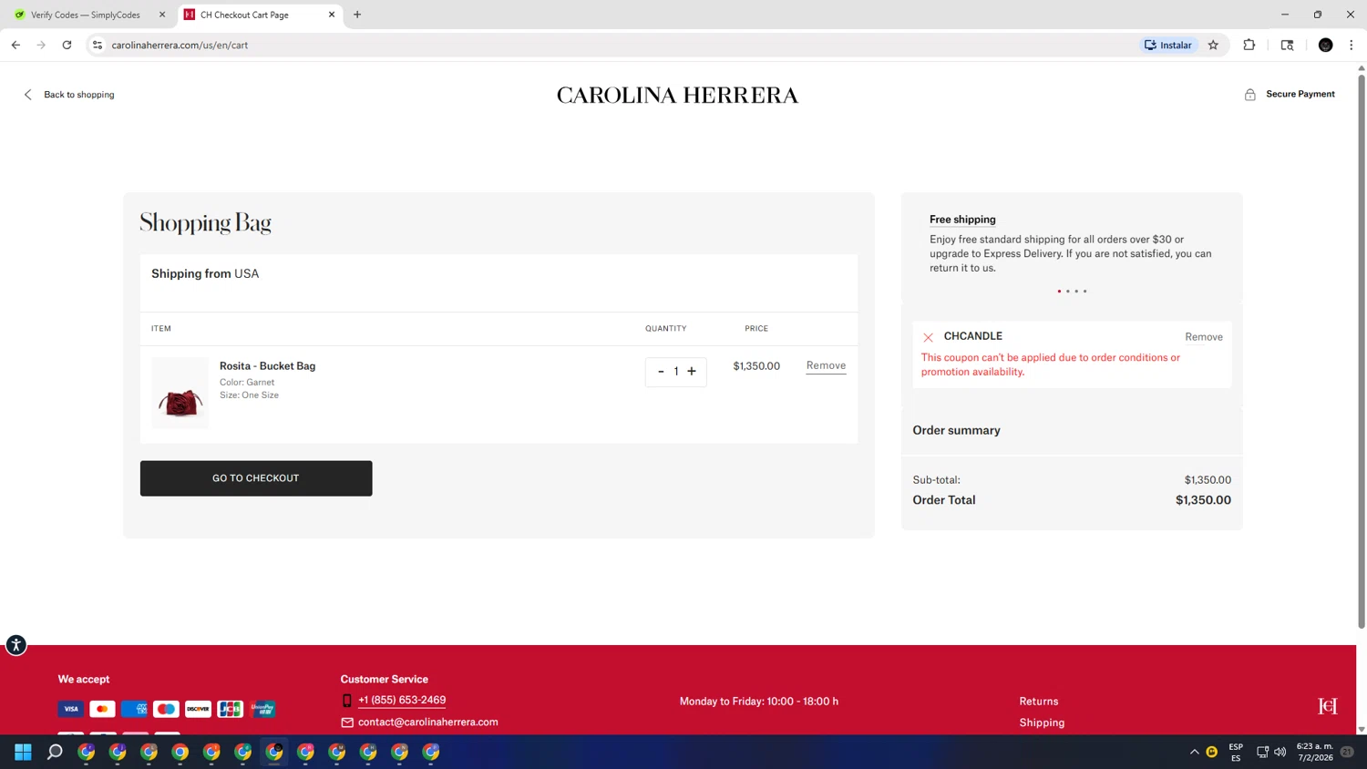Open the Rosita - Bucket Bag product title
1367x769 pixels.
coord(267,366)
